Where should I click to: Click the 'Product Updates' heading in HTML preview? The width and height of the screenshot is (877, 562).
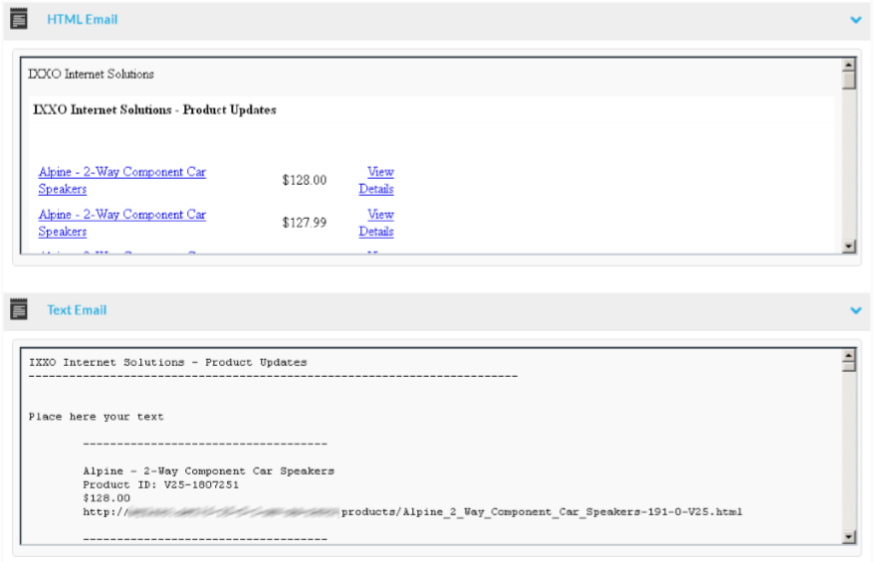tap(154, 109)
